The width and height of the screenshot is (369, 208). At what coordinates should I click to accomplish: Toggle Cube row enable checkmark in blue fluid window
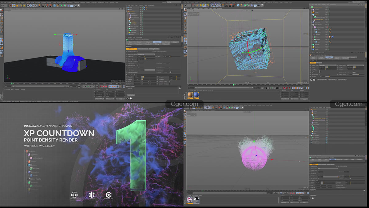(142, 8)
